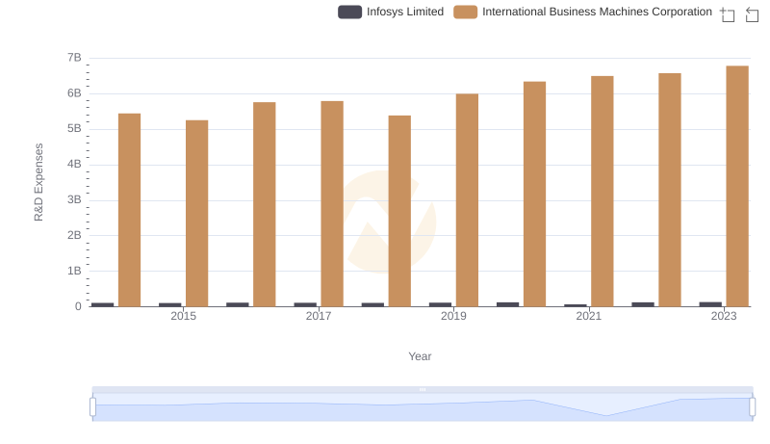Grab the left handle of the range slider
This screenshot has height=444, width=770.
coord(92,406)
